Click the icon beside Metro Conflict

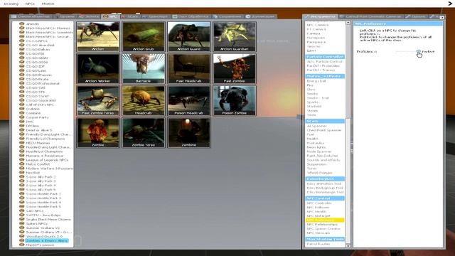click(x=22, y=164)
